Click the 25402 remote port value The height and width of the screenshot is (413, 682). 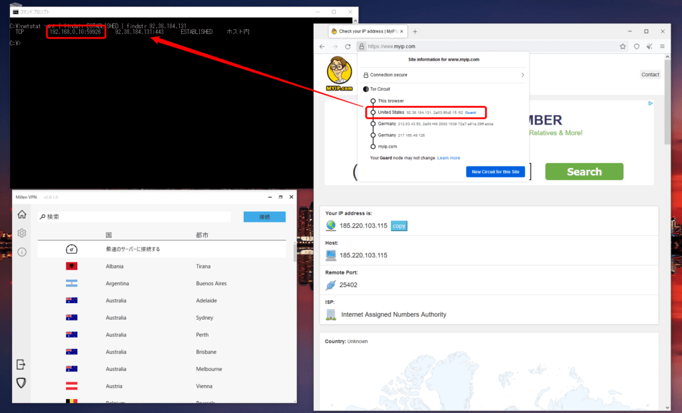click(348, 285)
